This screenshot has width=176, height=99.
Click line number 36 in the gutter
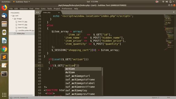[40, 50]
